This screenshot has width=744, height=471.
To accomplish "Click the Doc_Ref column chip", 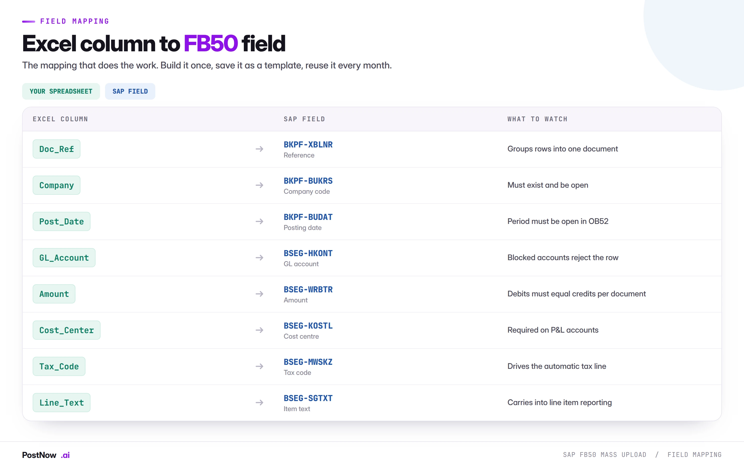I will tap(57, 149).
